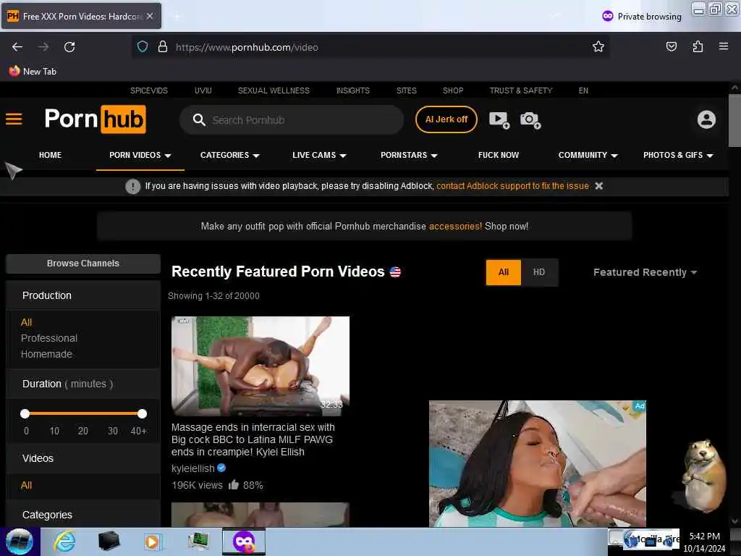Open a new tab with plus button

(x=177, y=17)
